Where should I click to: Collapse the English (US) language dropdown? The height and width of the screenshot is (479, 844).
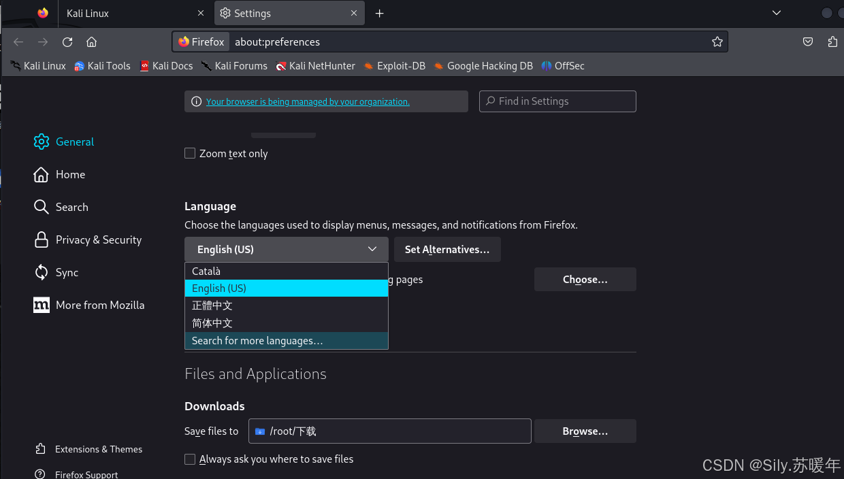(x=287, y=250)
